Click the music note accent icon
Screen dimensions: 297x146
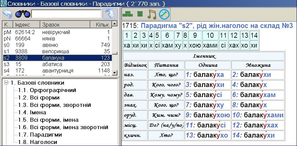pyautogui.click(x=152, y=14)
